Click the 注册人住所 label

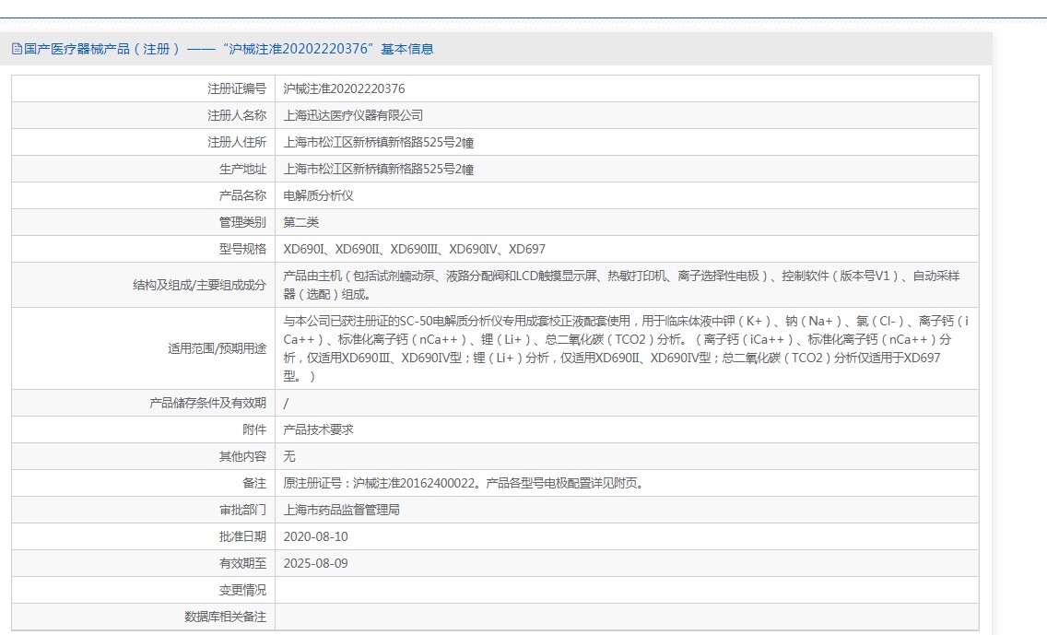click(236, 142)
